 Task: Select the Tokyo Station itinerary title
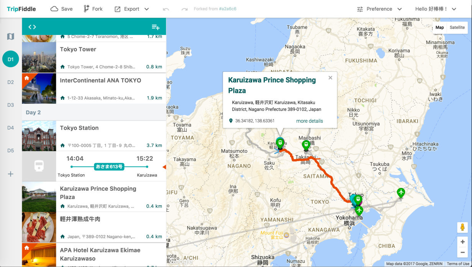[79, 128]
